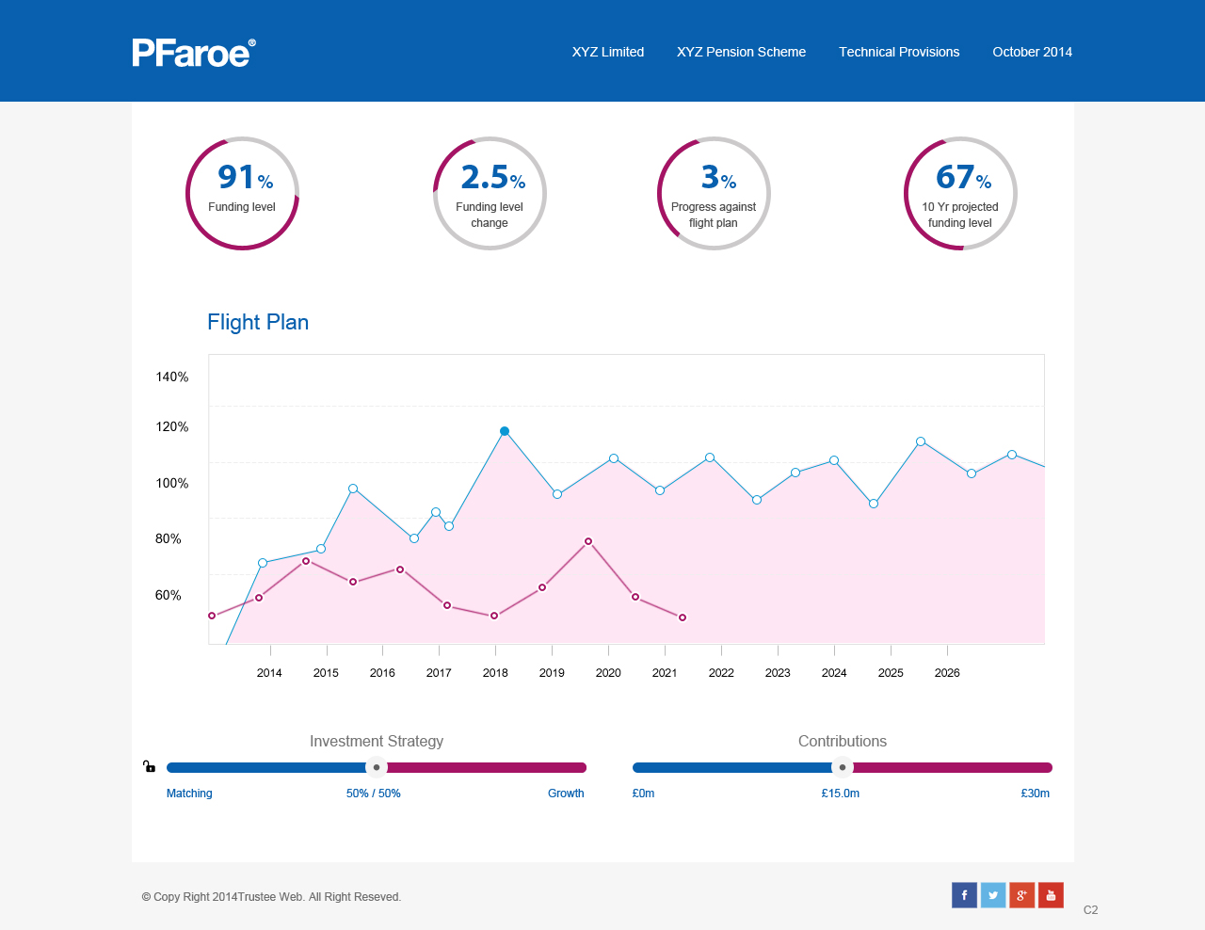Click the Contributions slider handle
The width and height of the screenshot is (1205, 930).
[x=843, y=767]
